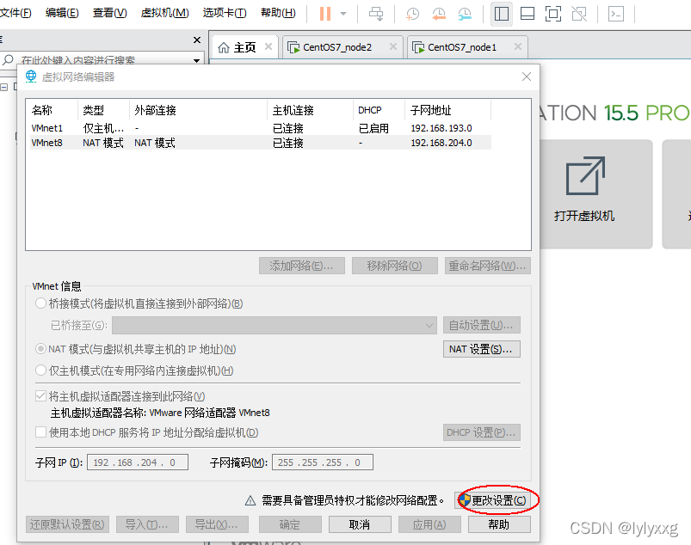Close the 虚拟网络编辑器 dialog
Screen dimensions: 691x545
coord(526,77)
